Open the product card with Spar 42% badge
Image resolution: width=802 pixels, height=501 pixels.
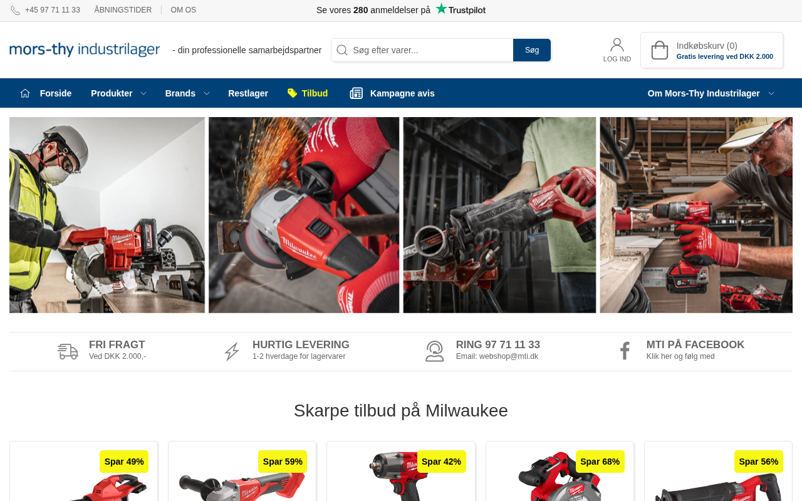(401, 471)
